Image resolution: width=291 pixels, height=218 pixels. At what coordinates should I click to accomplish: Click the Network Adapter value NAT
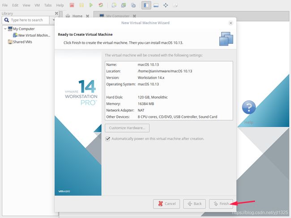[141, 110]
